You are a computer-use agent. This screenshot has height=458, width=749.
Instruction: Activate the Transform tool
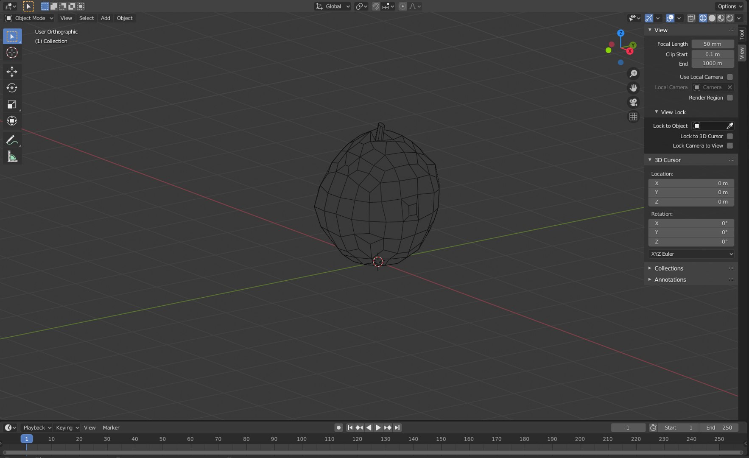(12, 121)
